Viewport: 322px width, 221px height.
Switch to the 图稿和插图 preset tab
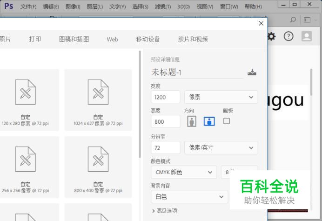pos(74,39)
